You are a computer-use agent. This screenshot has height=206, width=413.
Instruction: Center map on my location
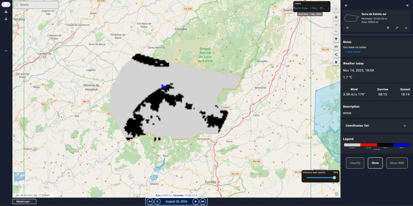pos(336,17)
